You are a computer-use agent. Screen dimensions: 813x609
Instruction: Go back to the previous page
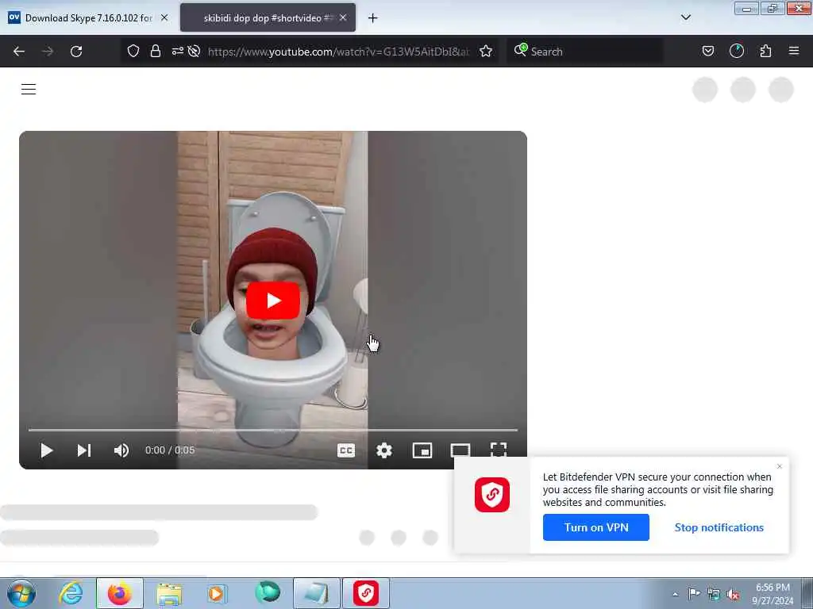19,52
